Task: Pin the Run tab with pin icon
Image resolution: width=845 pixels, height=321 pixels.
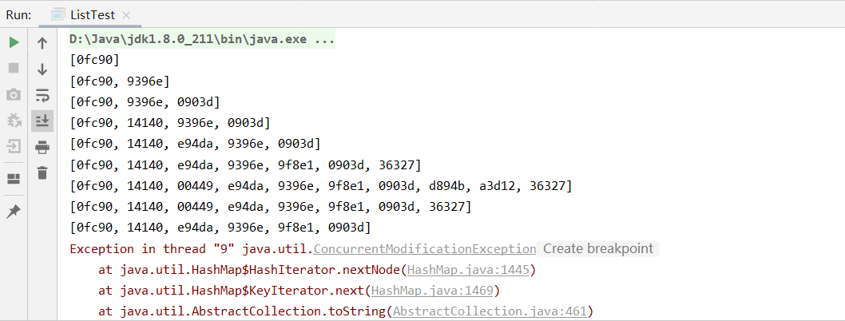Action: 14,212
